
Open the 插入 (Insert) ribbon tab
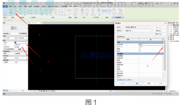coord(15,6)
